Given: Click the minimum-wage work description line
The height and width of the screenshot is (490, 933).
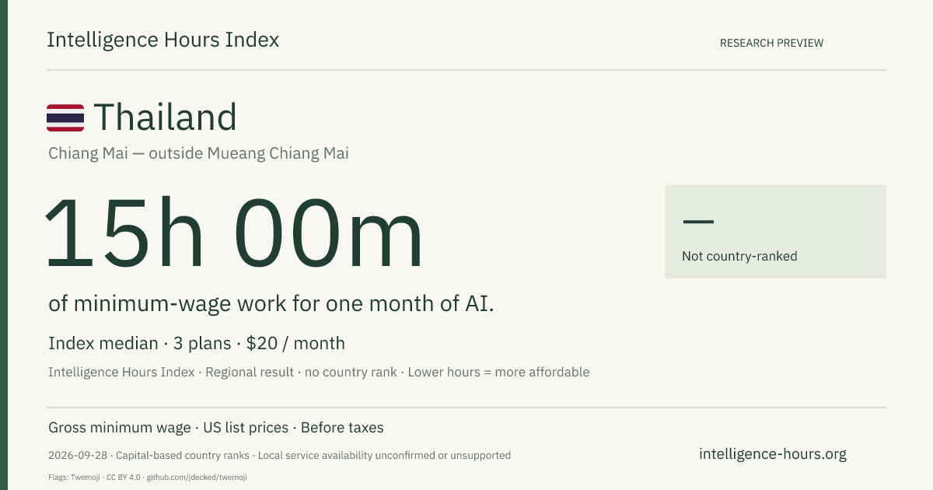Looking at the screenshot, I should pyautogui.click(x=271, y=304).
